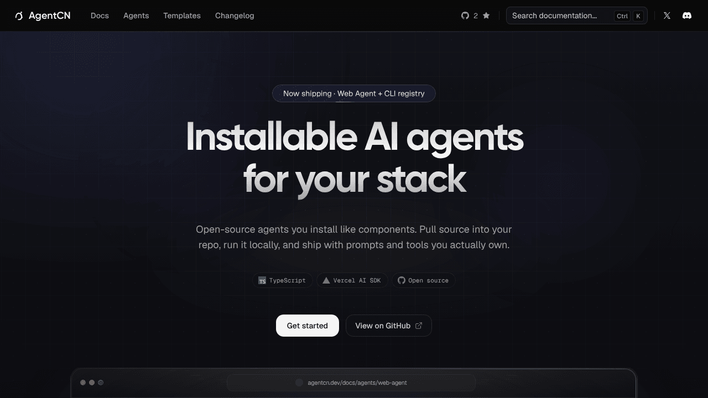Click the AgentCN logo icon
708x398 pixels.
(x=19, y=16)
